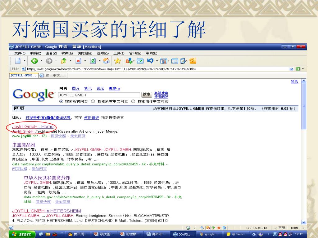Click the green Go arrow beside address bar

pyautogui.click(x=298, y=69)
